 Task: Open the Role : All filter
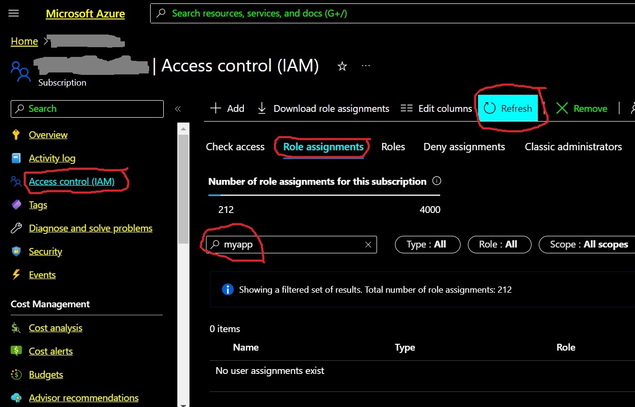pyautogui.click(x=499, y=245)
